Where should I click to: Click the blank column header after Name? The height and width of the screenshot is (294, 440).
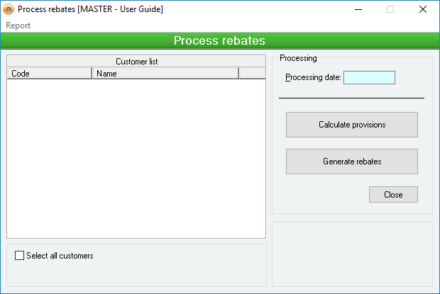pyautogui.click(x=252, y=73)
